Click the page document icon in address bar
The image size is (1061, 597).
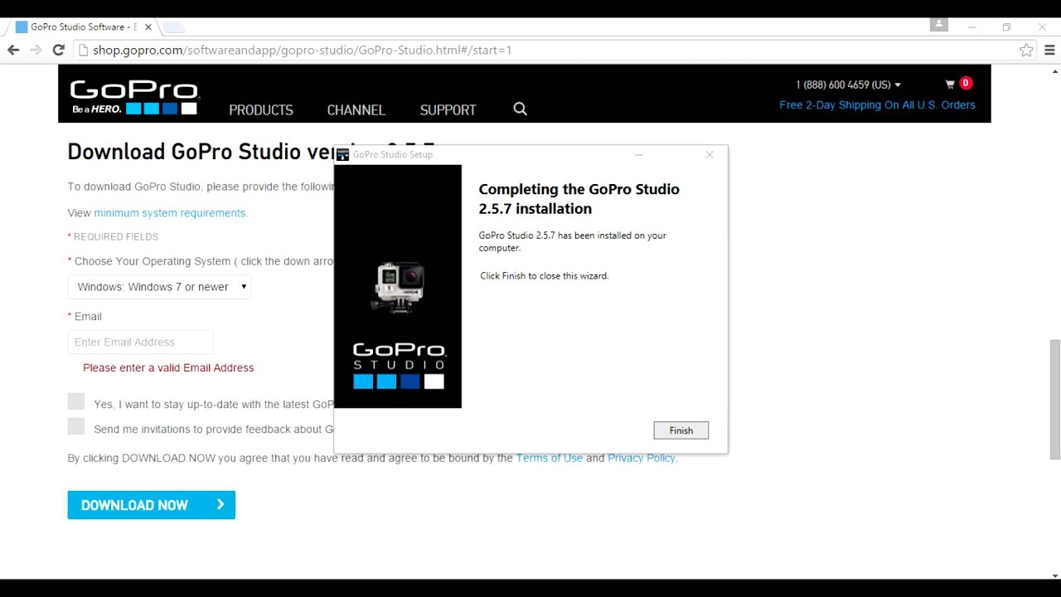coord(82,50)
